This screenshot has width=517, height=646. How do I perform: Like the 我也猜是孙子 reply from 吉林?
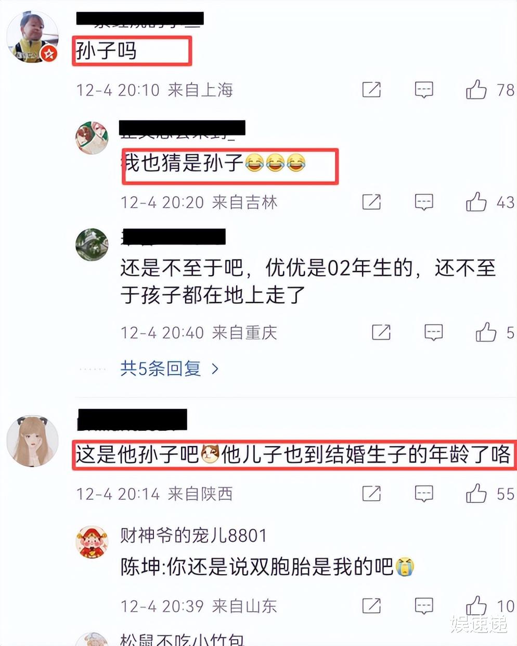[x=476, y=202]
